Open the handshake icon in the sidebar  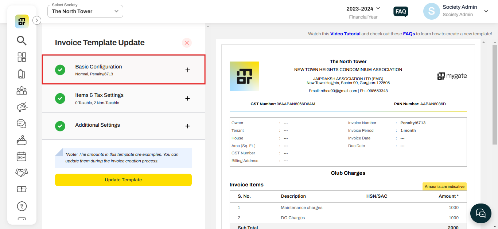pos(22,173)
